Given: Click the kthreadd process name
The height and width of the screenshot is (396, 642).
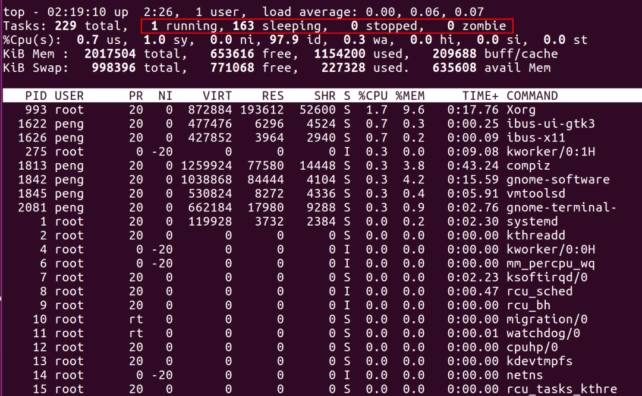Looking at the screenshot, I should click(536, 235).
